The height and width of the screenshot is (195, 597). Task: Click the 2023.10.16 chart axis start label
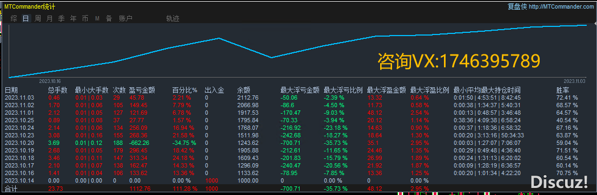click(50, 81)
